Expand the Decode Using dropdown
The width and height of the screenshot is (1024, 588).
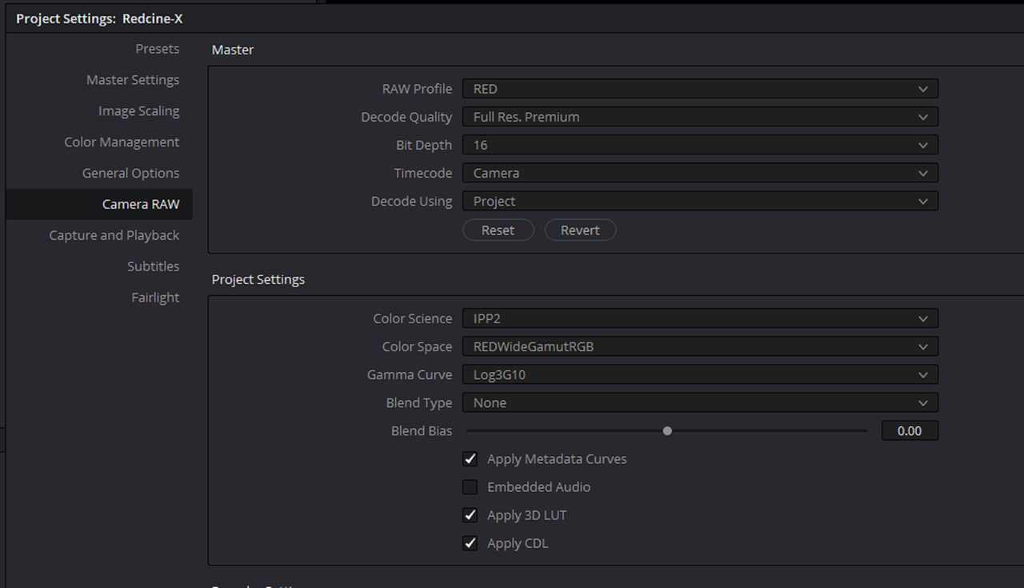click(x=700, y=202)
